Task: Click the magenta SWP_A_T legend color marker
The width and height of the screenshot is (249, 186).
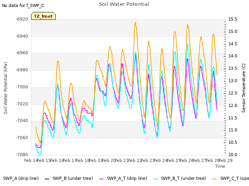Action: click(x=101, y=179)
